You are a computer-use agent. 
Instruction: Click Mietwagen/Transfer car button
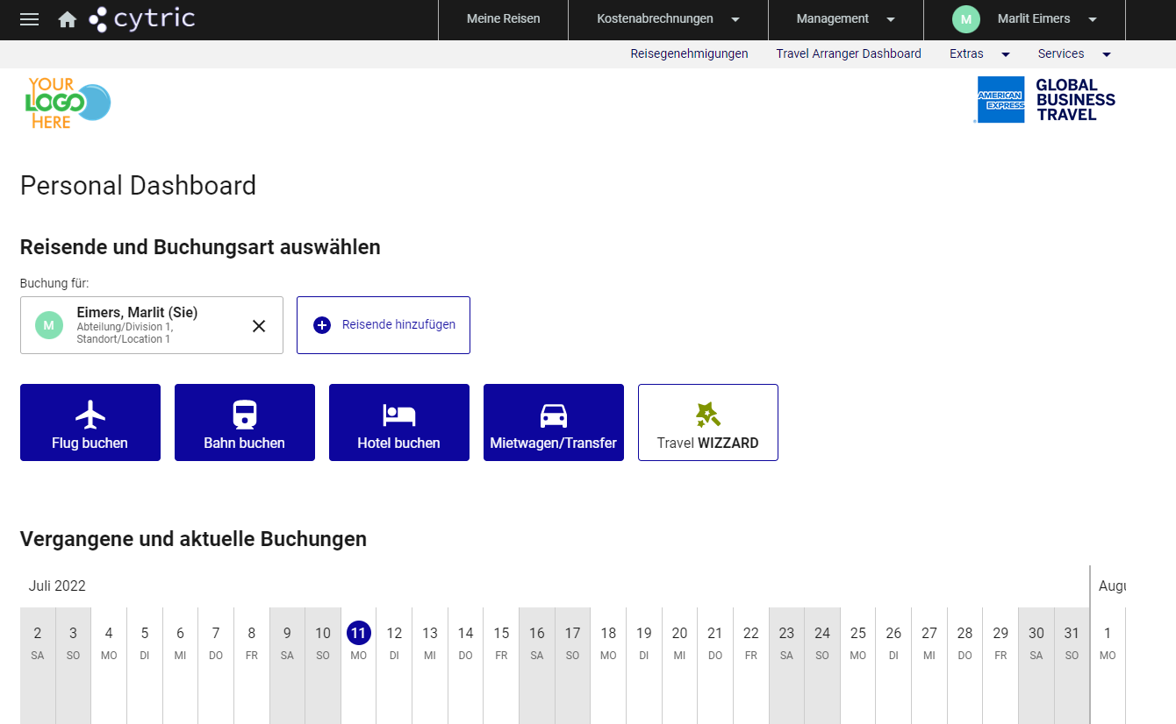554,422
